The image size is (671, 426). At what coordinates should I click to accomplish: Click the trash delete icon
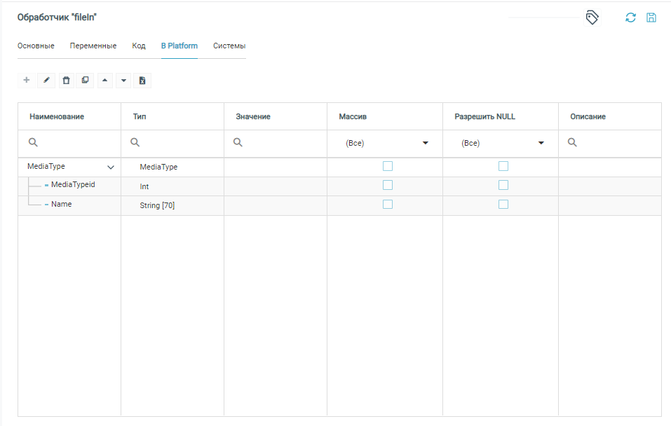pyautogui.click(x=66, y=81)
